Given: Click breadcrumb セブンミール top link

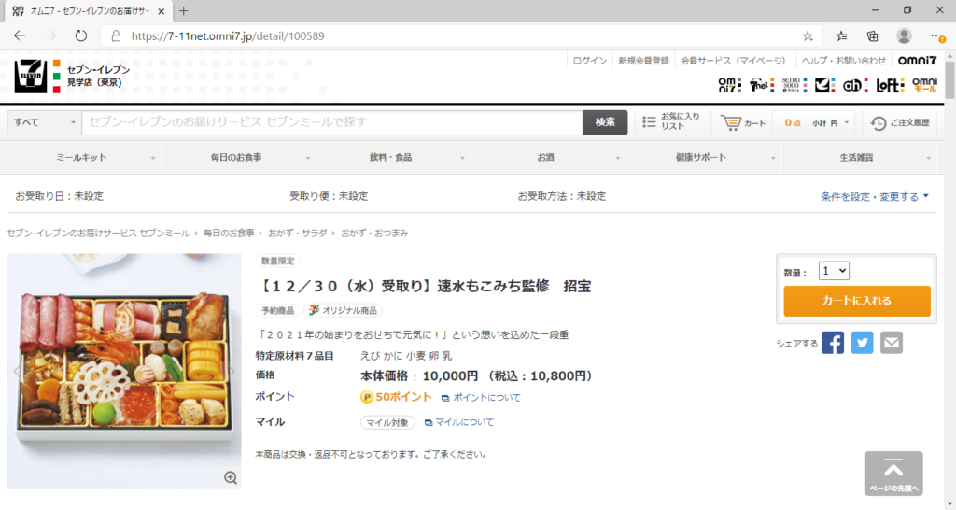Looking at the screenshot, I should tap(98, 233).
